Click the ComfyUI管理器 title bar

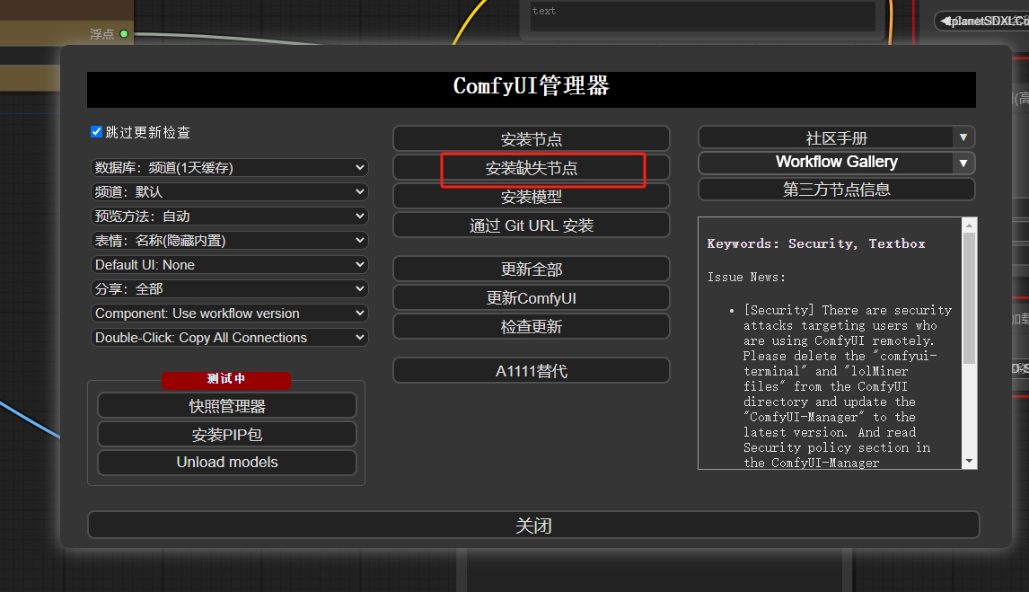pos(531,89)
